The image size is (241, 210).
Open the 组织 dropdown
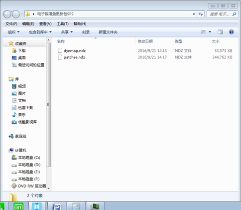coord(13,32)
